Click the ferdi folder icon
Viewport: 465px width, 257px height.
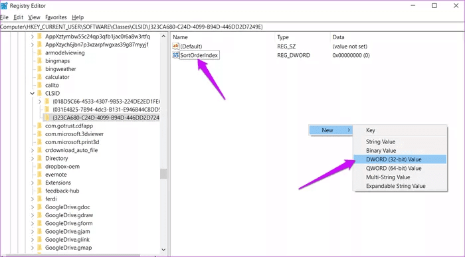40,199
